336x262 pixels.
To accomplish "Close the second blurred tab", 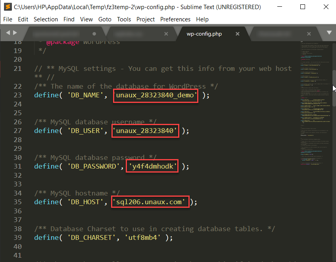I will (166, 34).
